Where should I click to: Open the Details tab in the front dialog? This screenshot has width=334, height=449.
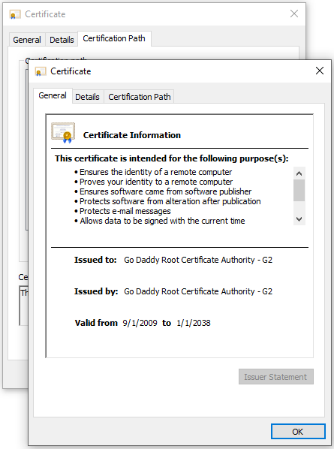point(87,97)
